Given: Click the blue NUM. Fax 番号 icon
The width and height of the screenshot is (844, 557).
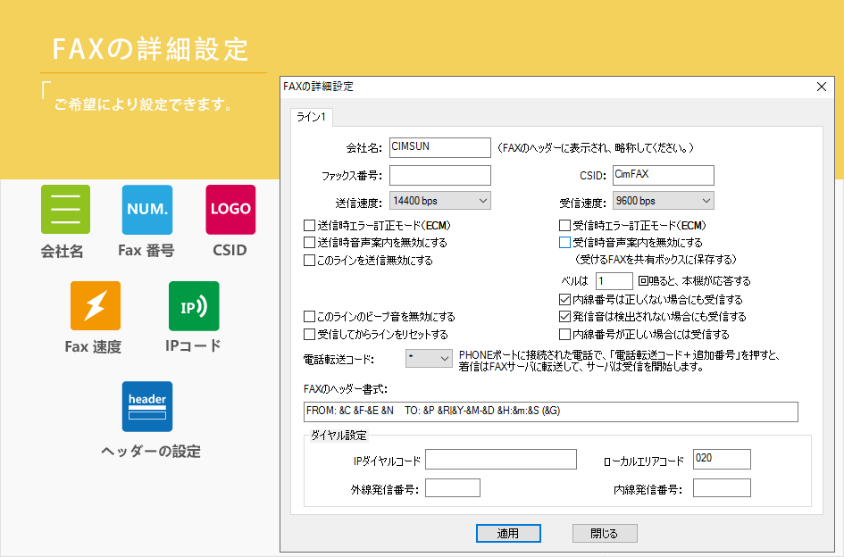Looking at the screenshot, I should coord(147,210).
